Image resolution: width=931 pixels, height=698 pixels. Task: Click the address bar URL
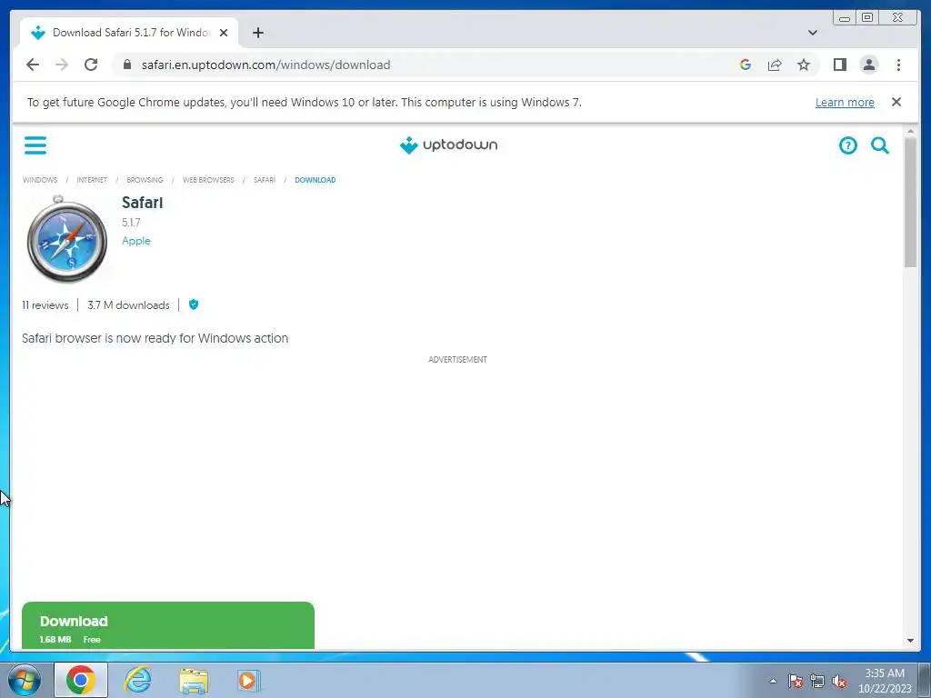265,65
